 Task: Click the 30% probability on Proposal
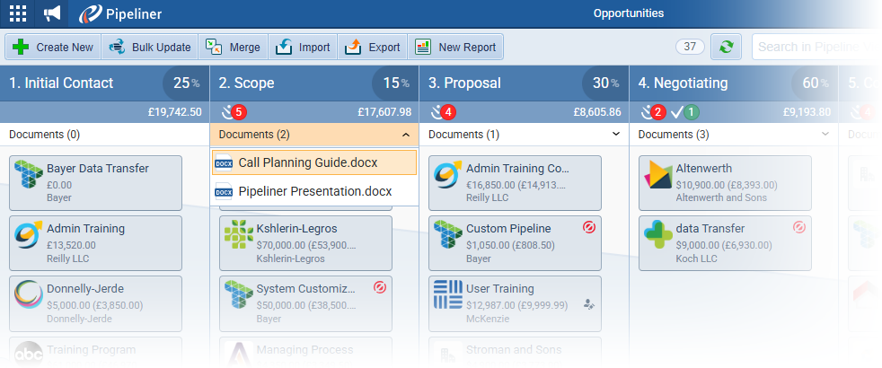[x=605, y=83]
